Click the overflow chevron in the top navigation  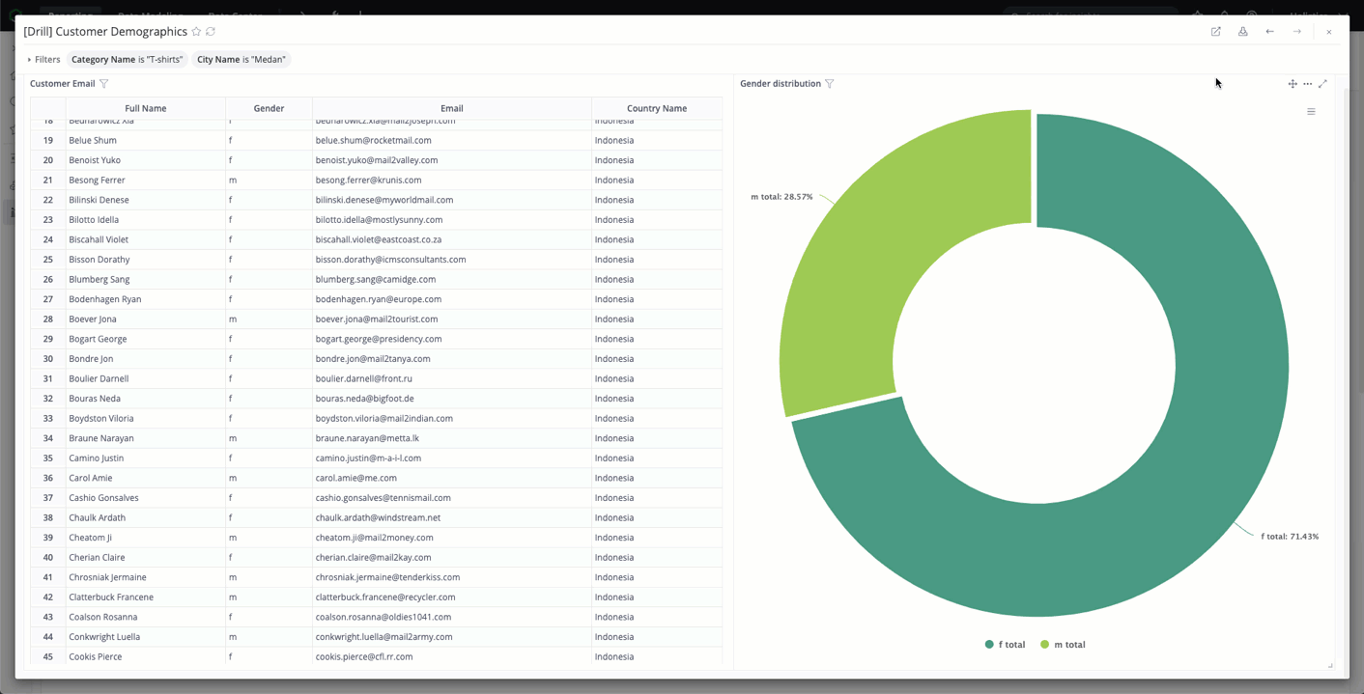pos(302,14)
